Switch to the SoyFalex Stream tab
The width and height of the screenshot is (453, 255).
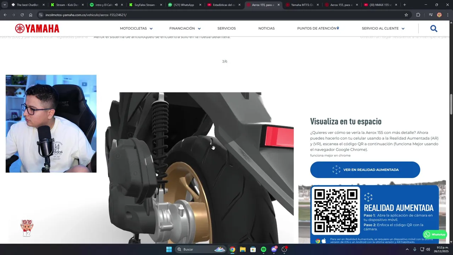145,5
